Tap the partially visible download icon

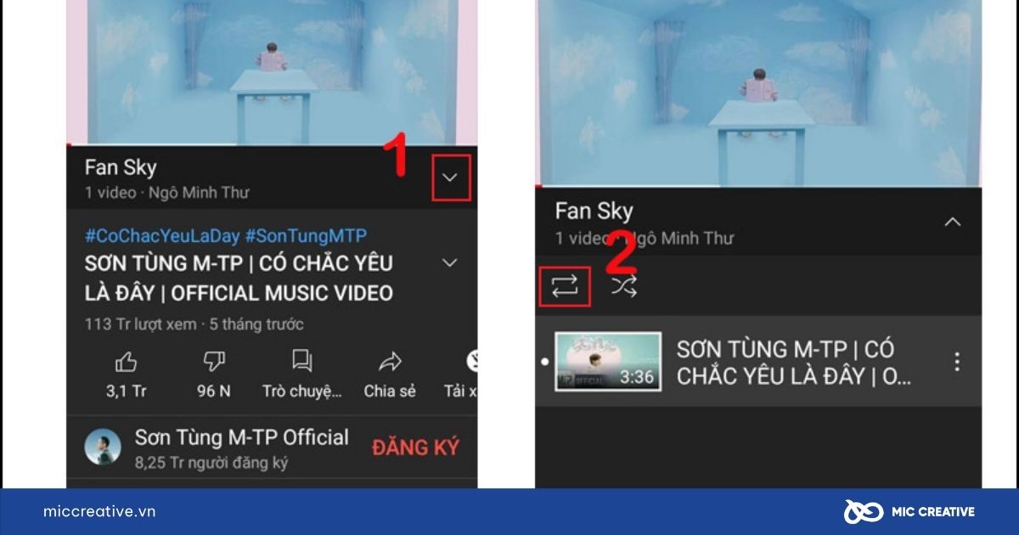point(470,363)
